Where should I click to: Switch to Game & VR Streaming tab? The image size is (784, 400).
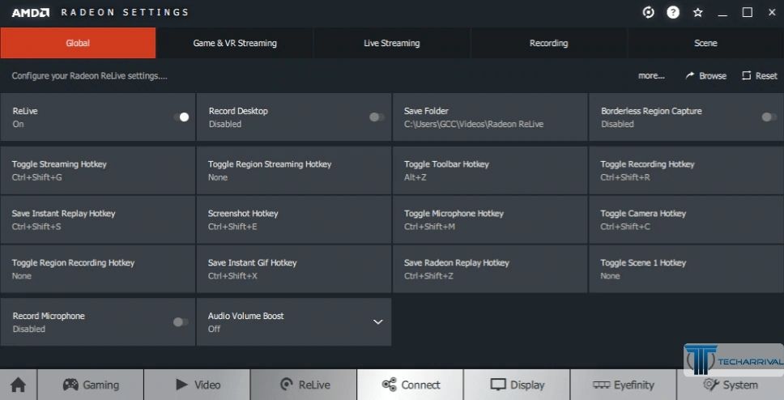[235, 43]
